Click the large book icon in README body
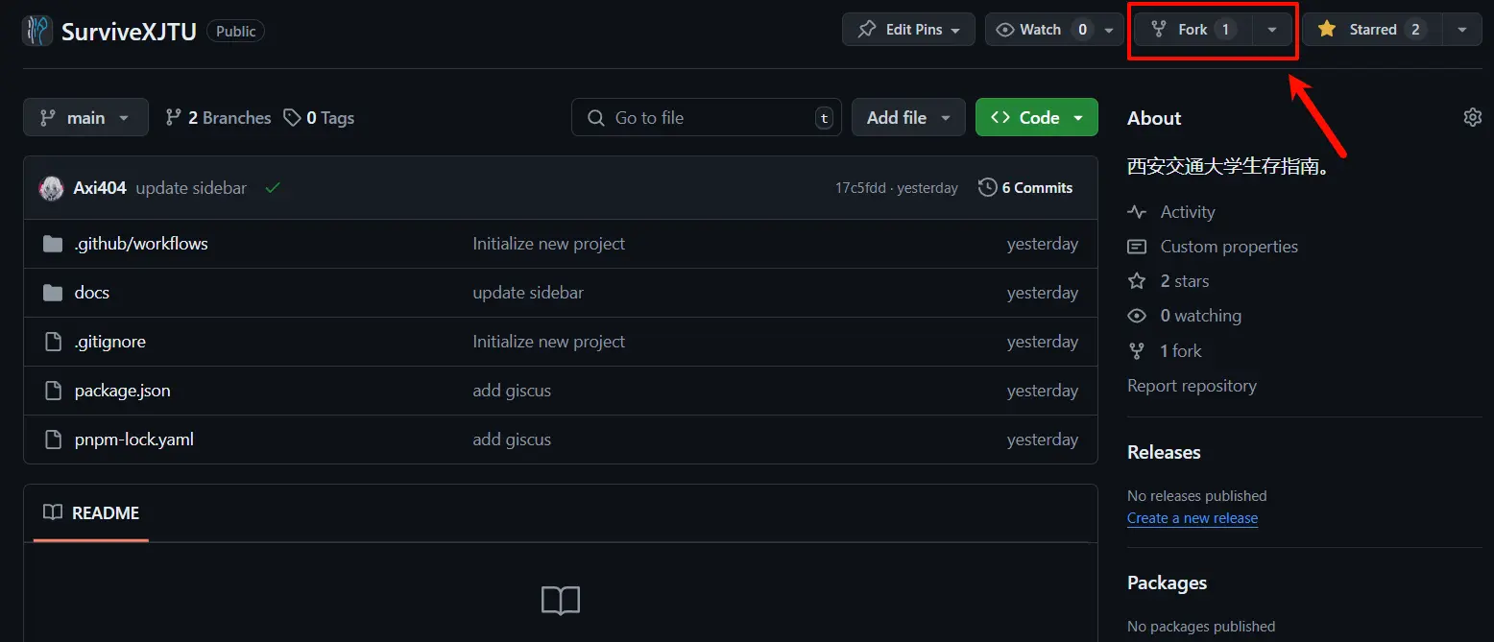This screenshot has width=1494, height=642. [561, 601]
